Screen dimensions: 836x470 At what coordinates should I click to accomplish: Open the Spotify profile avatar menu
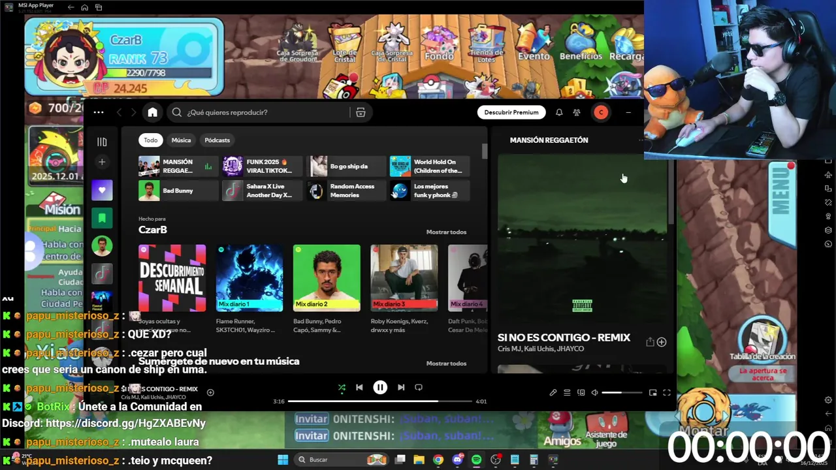pyautogui.click(x=601, y=112)
